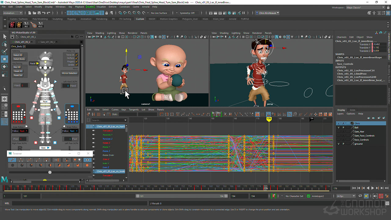Select the Move tool in the toolbox
The width and height of the screenshot is (391, 220).
click(x=5, y=59)
